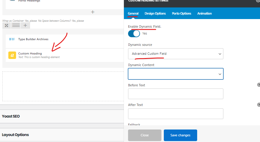260x142 pixels.
Task: Click the plus icon below Porto Headings
Action: pyautogui.click(x=93, y=12)
